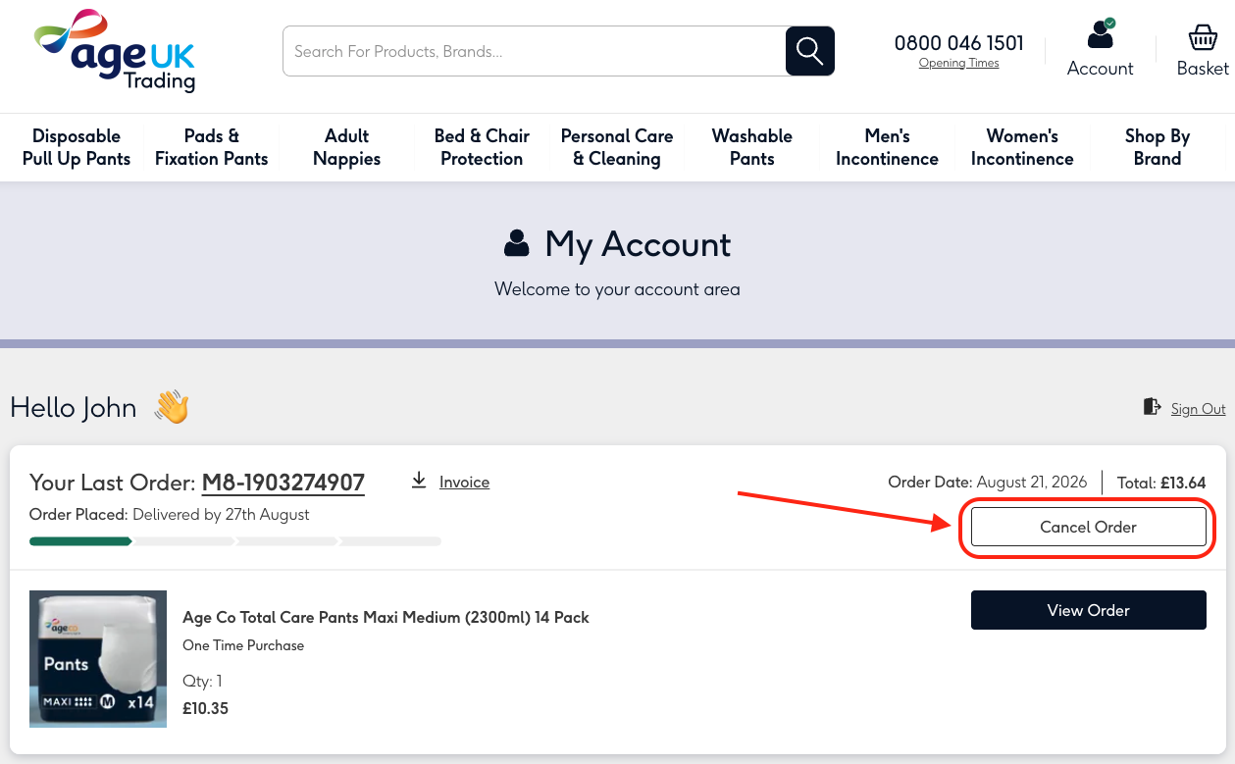Click the Hello John greeting
This screenshot has height=764, width=1235.
(x=74, y=408)
